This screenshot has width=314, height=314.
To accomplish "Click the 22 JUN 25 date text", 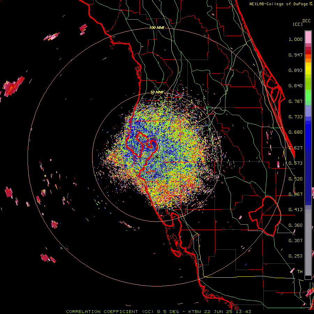I will point(218,312).
